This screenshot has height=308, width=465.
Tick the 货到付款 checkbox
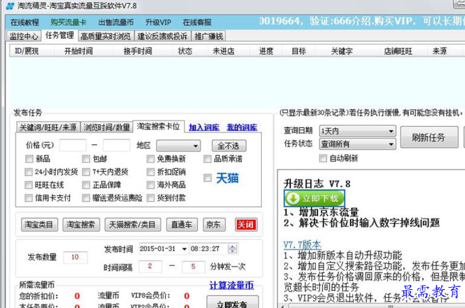pyautogui.click(x=151, y=198)
